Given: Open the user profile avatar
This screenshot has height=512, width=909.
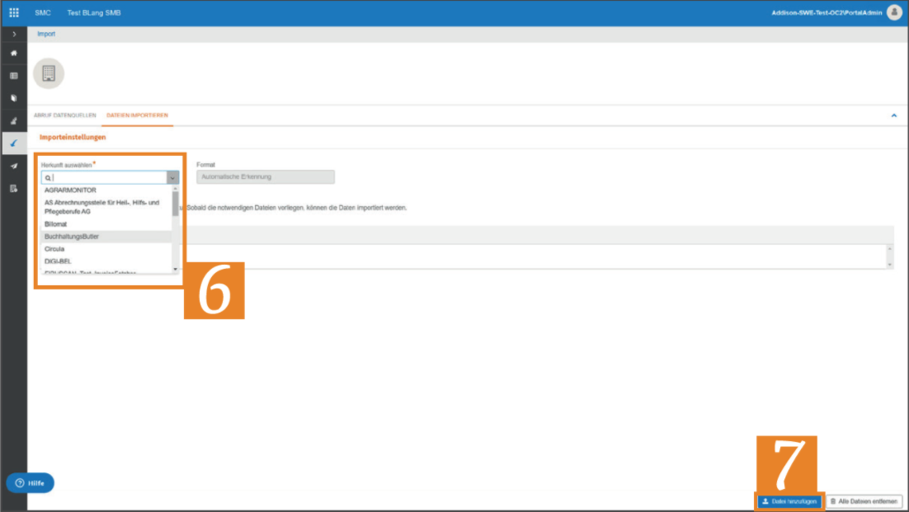Looking at the screenshot, I should coord(894,12).
